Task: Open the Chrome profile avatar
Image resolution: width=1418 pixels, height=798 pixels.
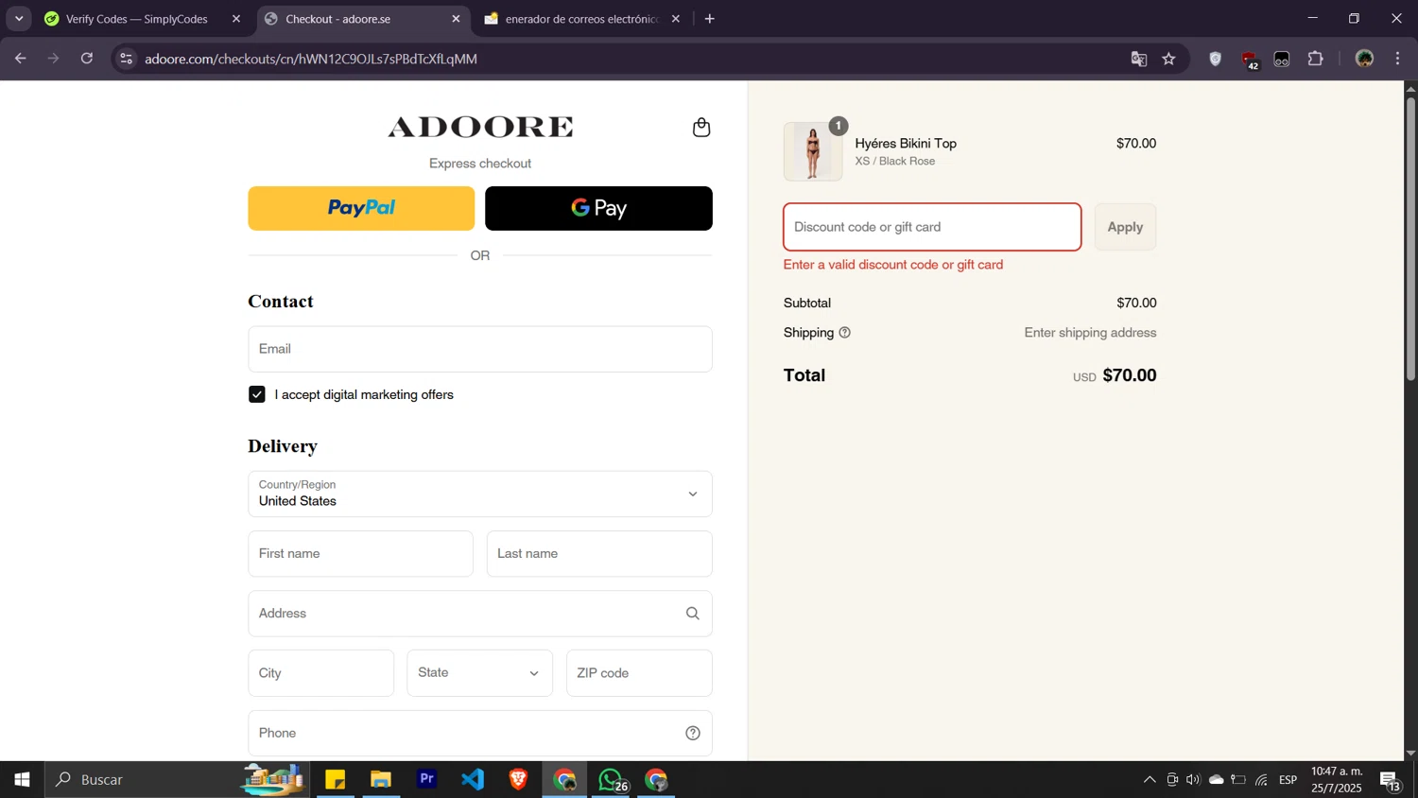Action: [x=1364, y=59]
